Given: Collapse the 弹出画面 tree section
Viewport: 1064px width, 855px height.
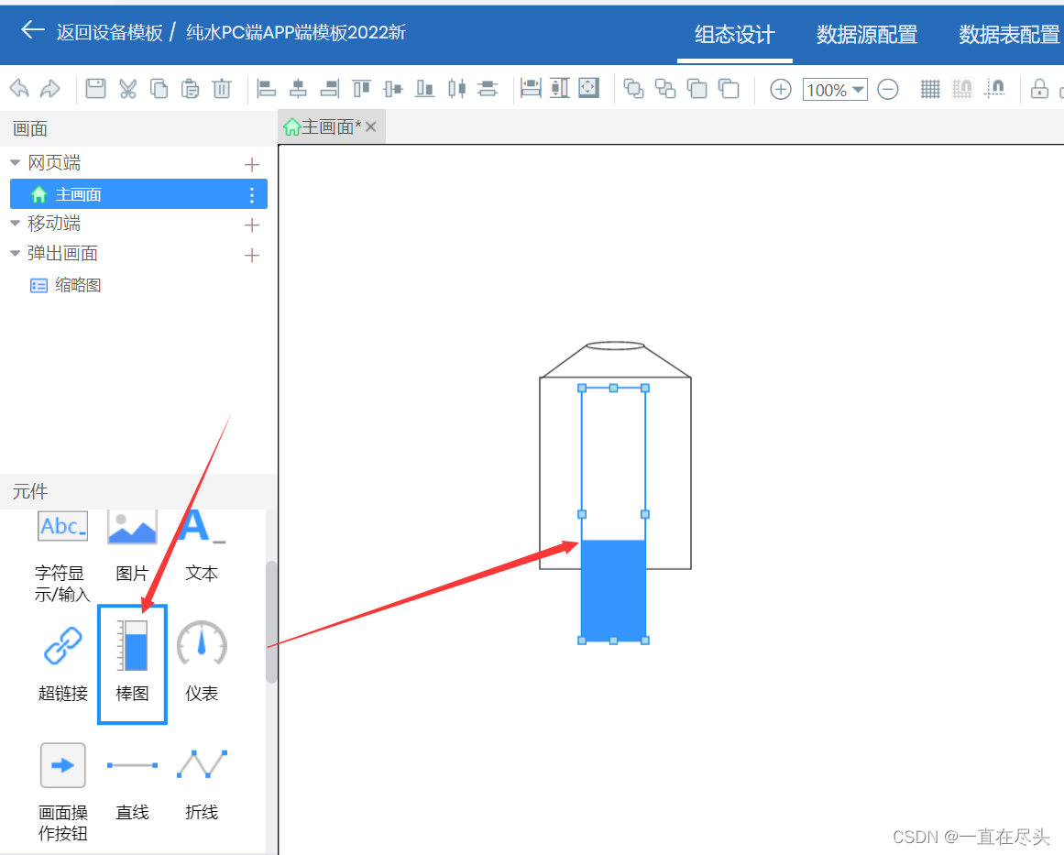Looking at the screenshot, I should point(15,253).
